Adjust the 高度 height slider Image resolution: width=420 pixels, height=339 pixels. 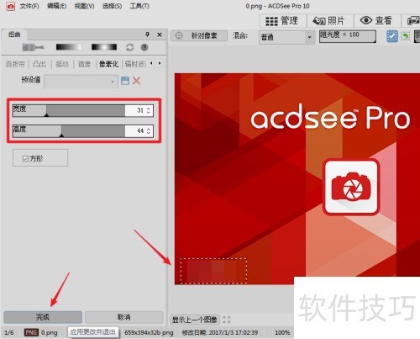click(69, 131)
